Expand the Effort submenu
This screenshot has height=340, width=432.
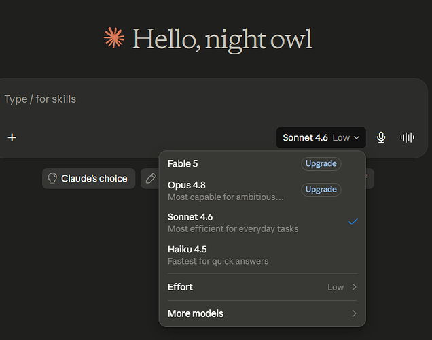pos(262,287)
